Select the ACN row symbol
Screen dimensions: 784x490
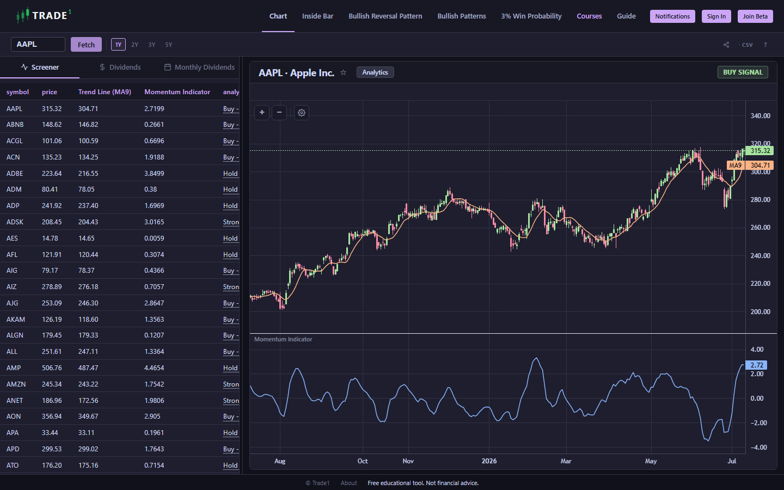point(13,157)
